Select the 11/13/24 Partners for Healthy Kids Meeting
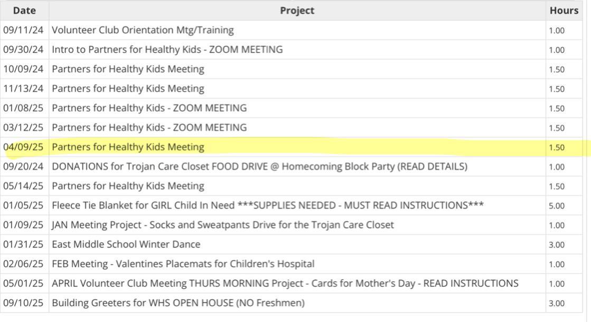This screenshot has height=322, width=591. 128,89
